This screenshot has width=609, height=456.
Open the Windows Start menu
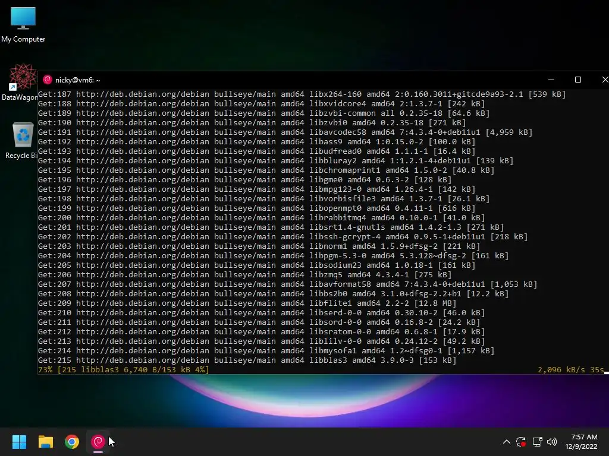coord(19,442)
